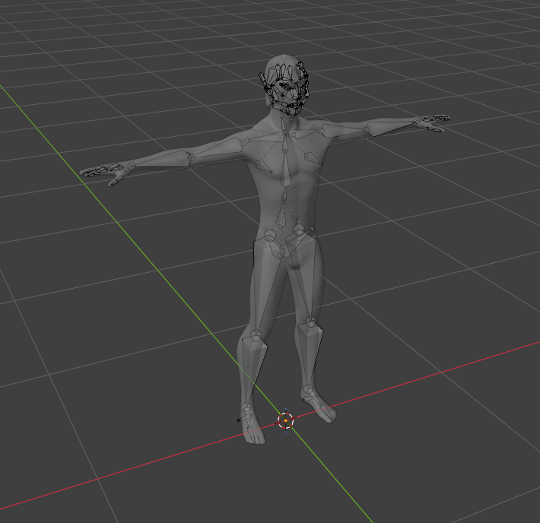Select the breast bone on the character's right chest
The image size is (540, 523).
(x=265, y=166)
